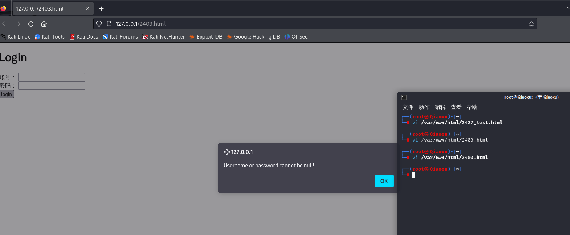Go to the Firefox home page
The width and height of the screenshot is (570, 235).
tap(44, 24)
